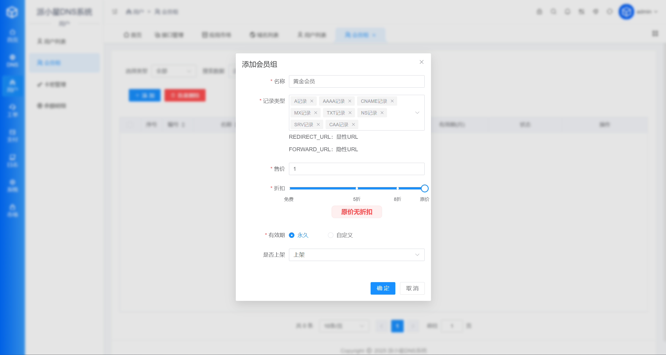Viewport: 666px width, 355px height.
Task: Click the 名称 input field
Action: 356,81
